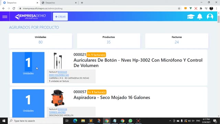The width and height of the screenshot is (220, 124).
Task: Open the hamburger navigation menu
Action: 5,17
